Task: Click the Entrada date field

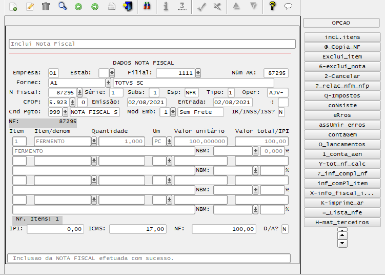Action: coord(233,102)
